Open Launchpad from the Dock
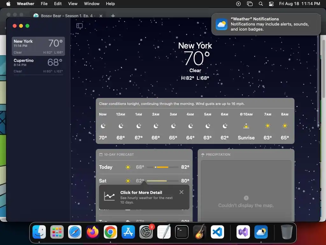 coord(57,232)
